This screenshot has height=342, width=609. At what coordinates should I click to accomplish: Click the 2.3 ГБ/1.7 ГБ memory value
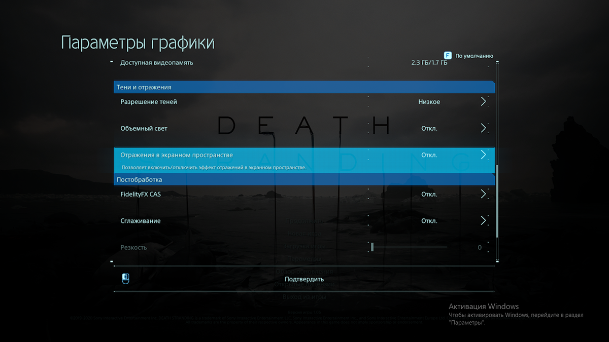(429, 63)
